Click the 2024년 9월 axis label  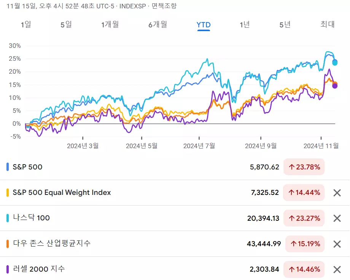pyautogui.click(x=261, y=146)
